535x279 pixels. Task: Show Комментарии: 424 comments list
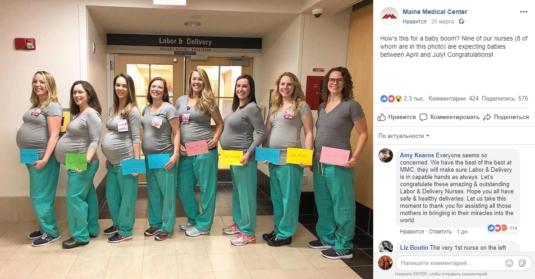pyautogui.click(x=453, y=99)
